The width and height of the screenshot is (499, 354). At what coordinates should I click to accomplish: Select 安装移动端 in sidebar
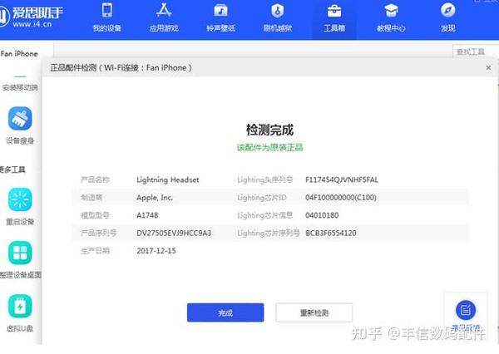pos(20,87)
